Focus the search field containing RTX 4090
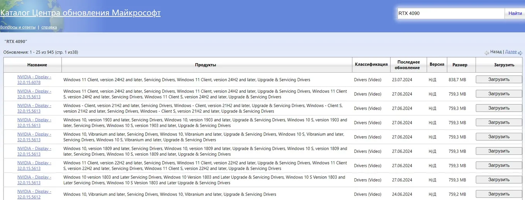Viewport: 525px width, 200px height. 450,14
